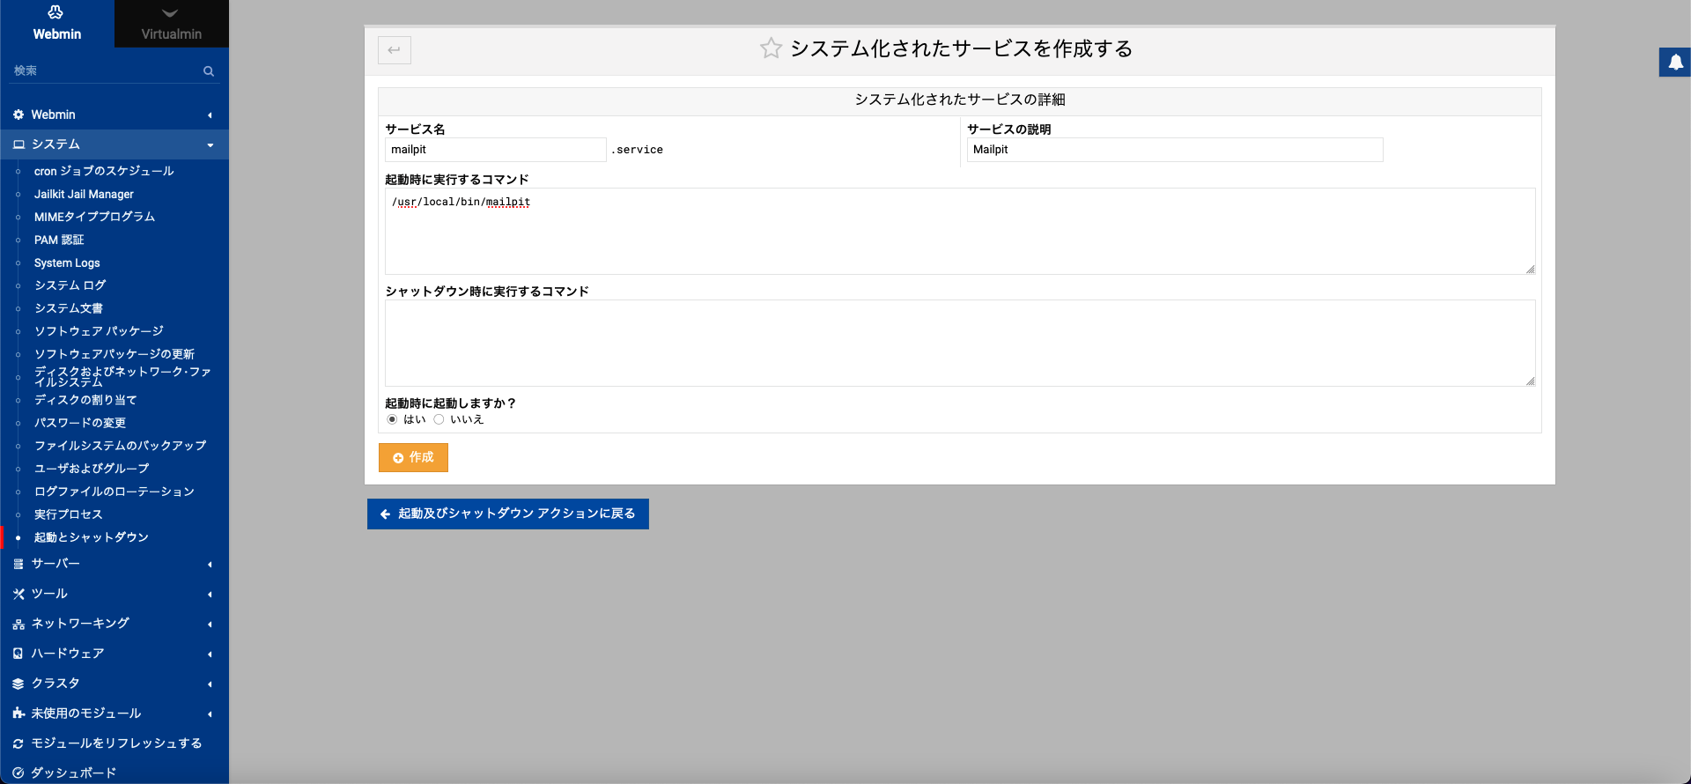Viewport: 1691px width, 784px height.
Task: Click the Webmin logo icon at top
Action: coord(55,12)
